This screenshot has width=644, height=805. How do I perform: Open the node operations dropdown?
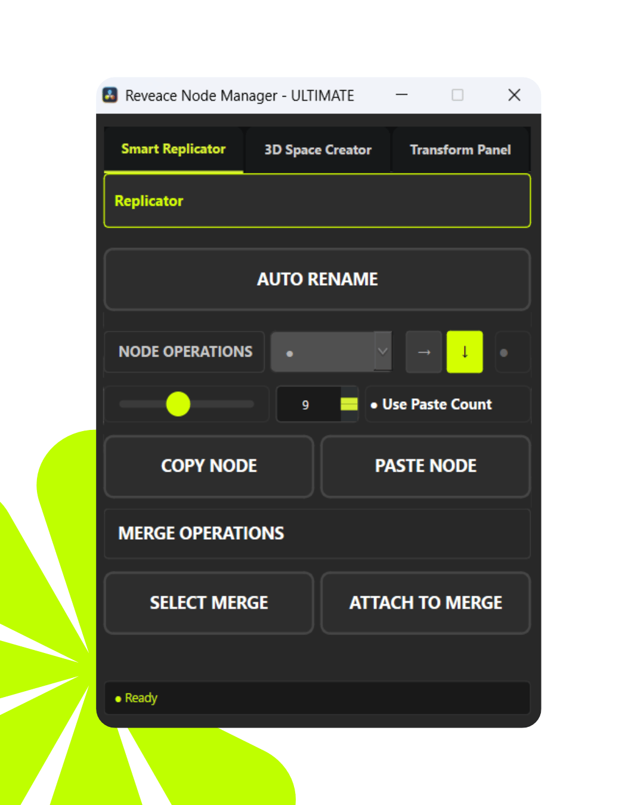(332, 352)
